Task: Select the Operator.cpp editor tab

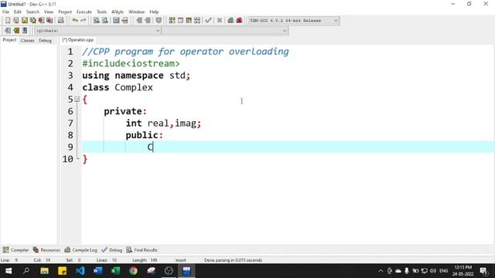Action: [x=78, y=40]
